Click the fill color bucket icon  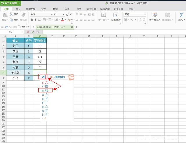pos(57,19)
